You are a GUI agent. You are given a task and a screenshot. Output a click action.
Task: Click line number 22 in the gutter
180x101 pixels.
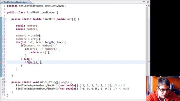4,75
